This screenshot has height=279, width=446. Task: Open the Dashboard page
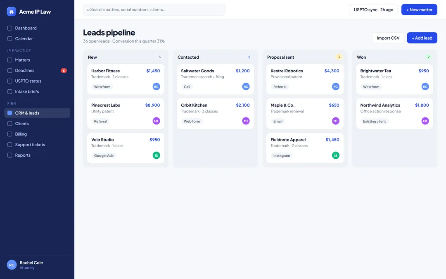pos(37,28)
